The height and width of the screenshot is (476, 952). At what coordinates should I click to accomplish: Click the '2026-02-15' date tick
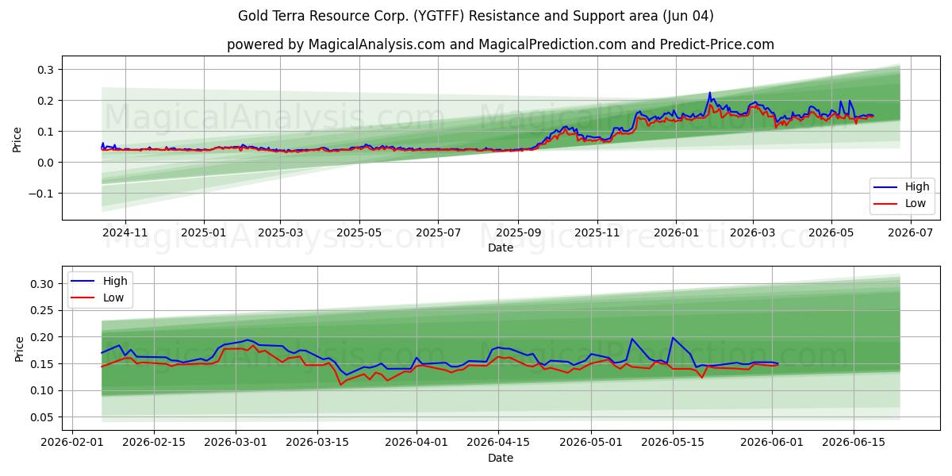[154, 443]
